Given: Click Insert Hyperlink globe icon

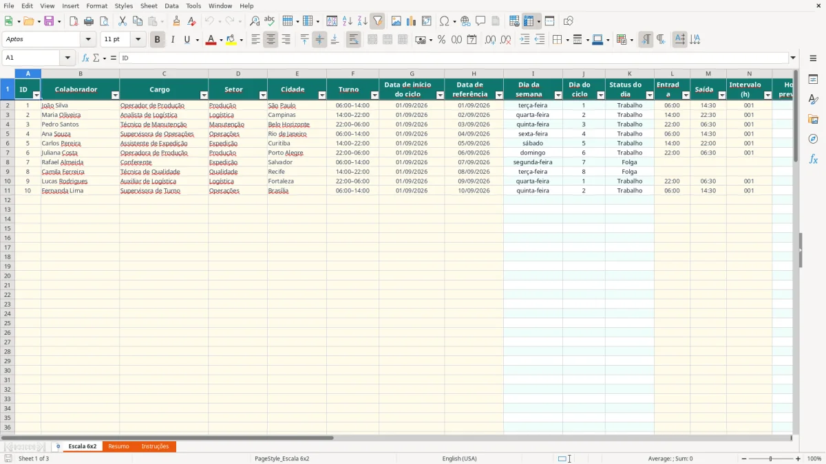Looking at the screenshot, I should (x=466, y=21).
